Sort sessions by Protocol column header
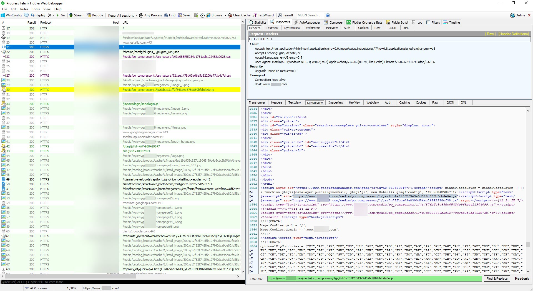533x291 pixels. tap(46, 22)
